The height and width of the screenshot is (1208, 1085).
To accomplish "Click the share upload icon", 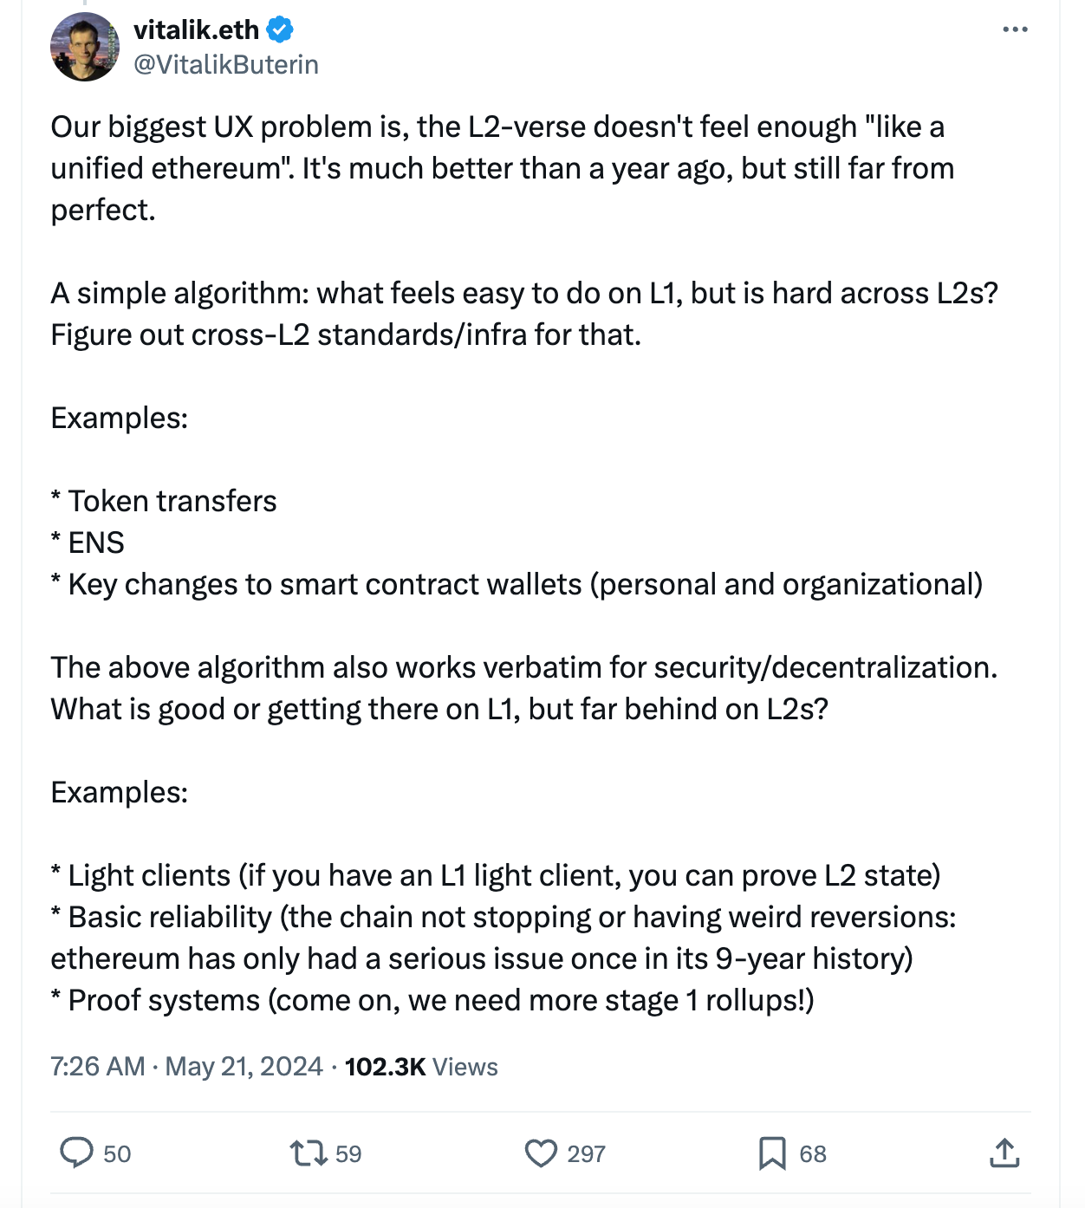I will (x=1004, y=1153).
